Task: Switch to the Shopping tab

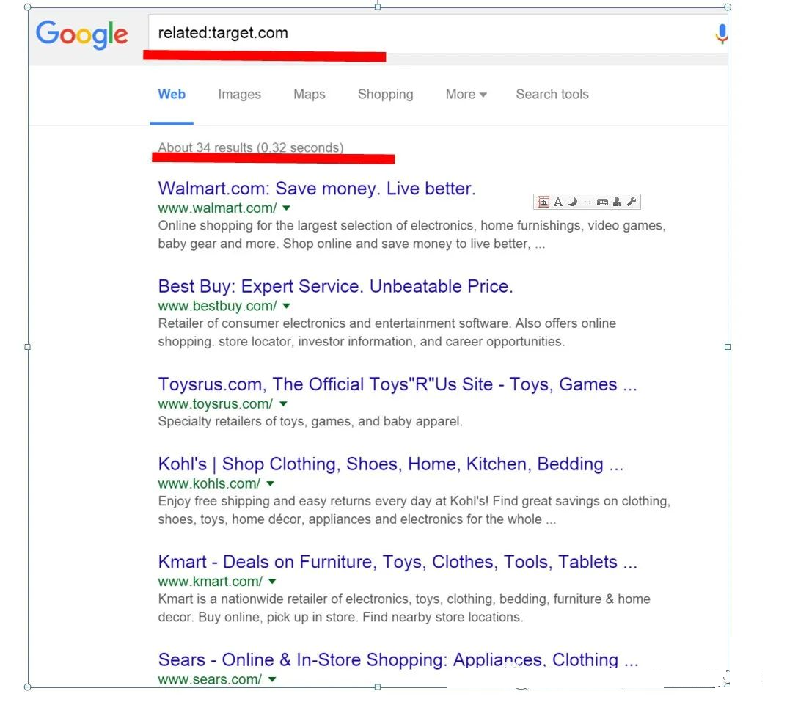Action: coord(385,95)
